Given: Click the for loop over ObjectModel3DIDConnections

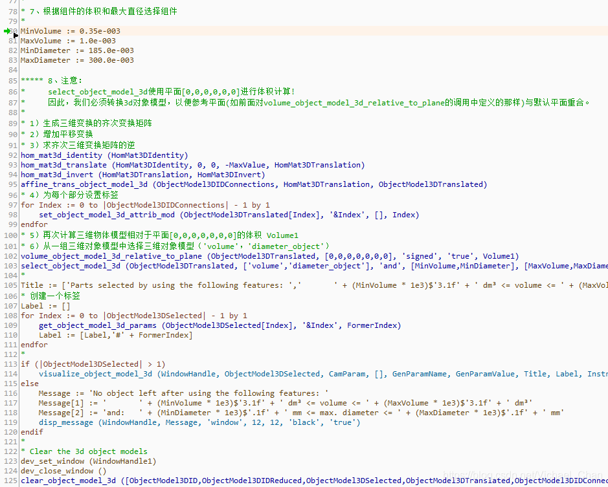Looking at the screenshot, I should (x=146, y=205).
